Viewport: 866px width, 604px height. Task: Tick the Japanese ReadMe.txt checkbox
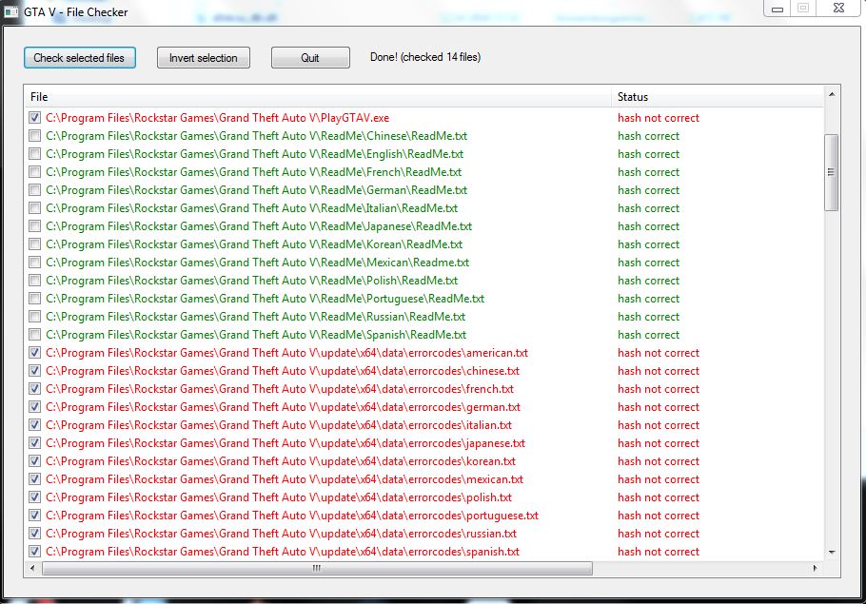35,226
